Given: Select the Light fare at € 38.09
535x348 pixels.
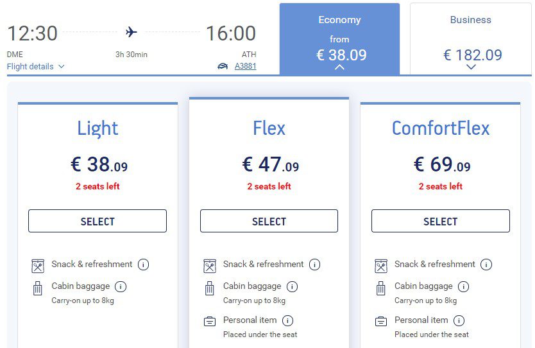Looking at the screenshot, I should tap(98, 221).
